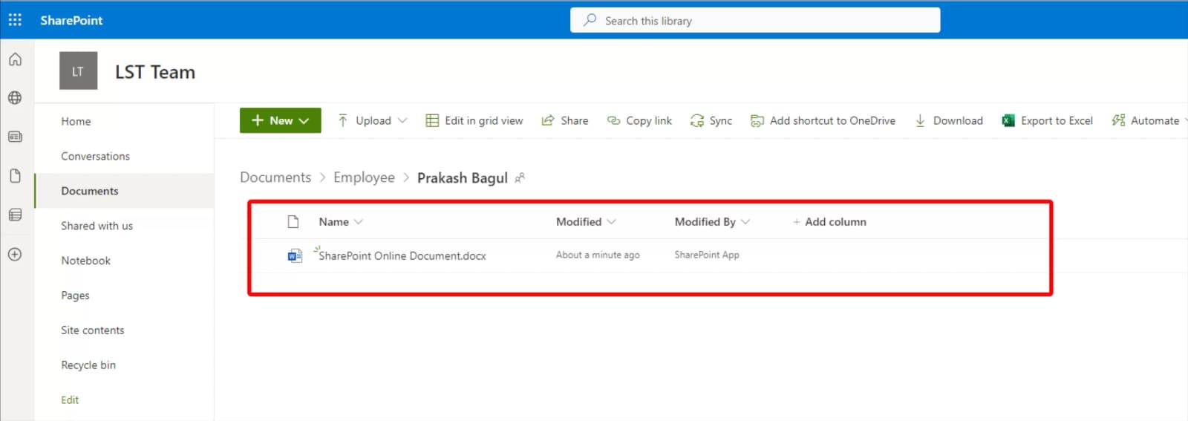
Task: Open the My lists icon in rail
Action: pyautogui.click(x=15, y=215)
